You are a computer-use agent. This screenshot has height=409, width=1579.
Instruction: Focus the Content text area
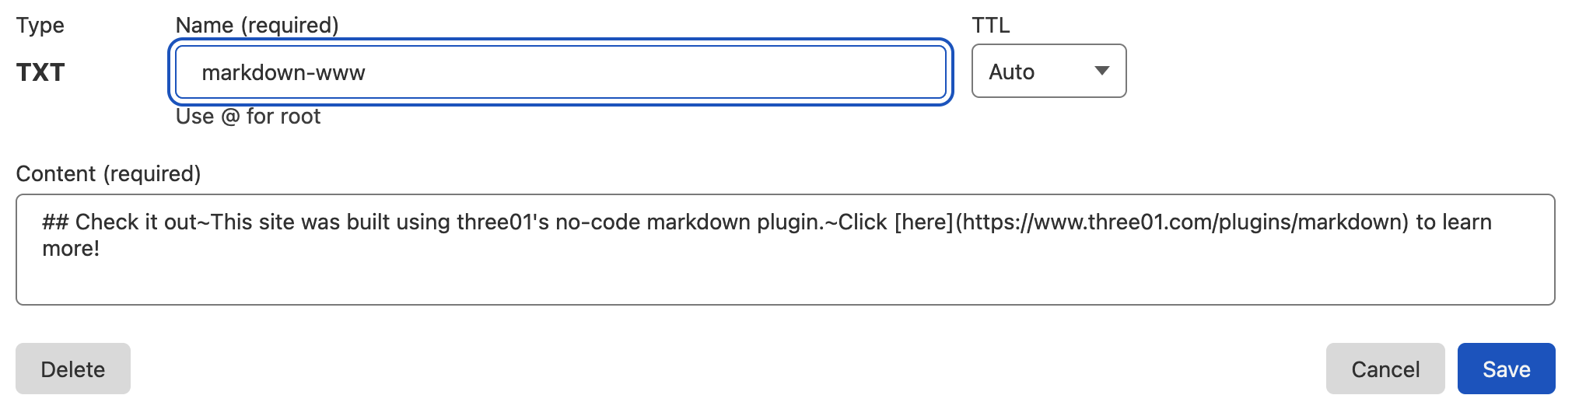(x=784, y=276)
